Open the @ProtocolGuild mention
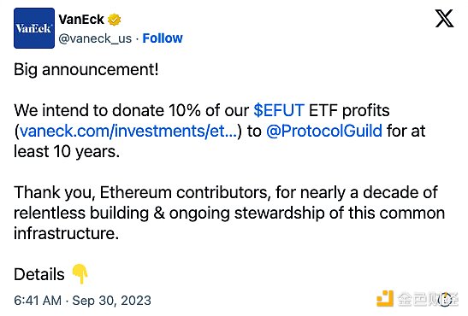This screenshot has height=316, width=468. [324, 131]
